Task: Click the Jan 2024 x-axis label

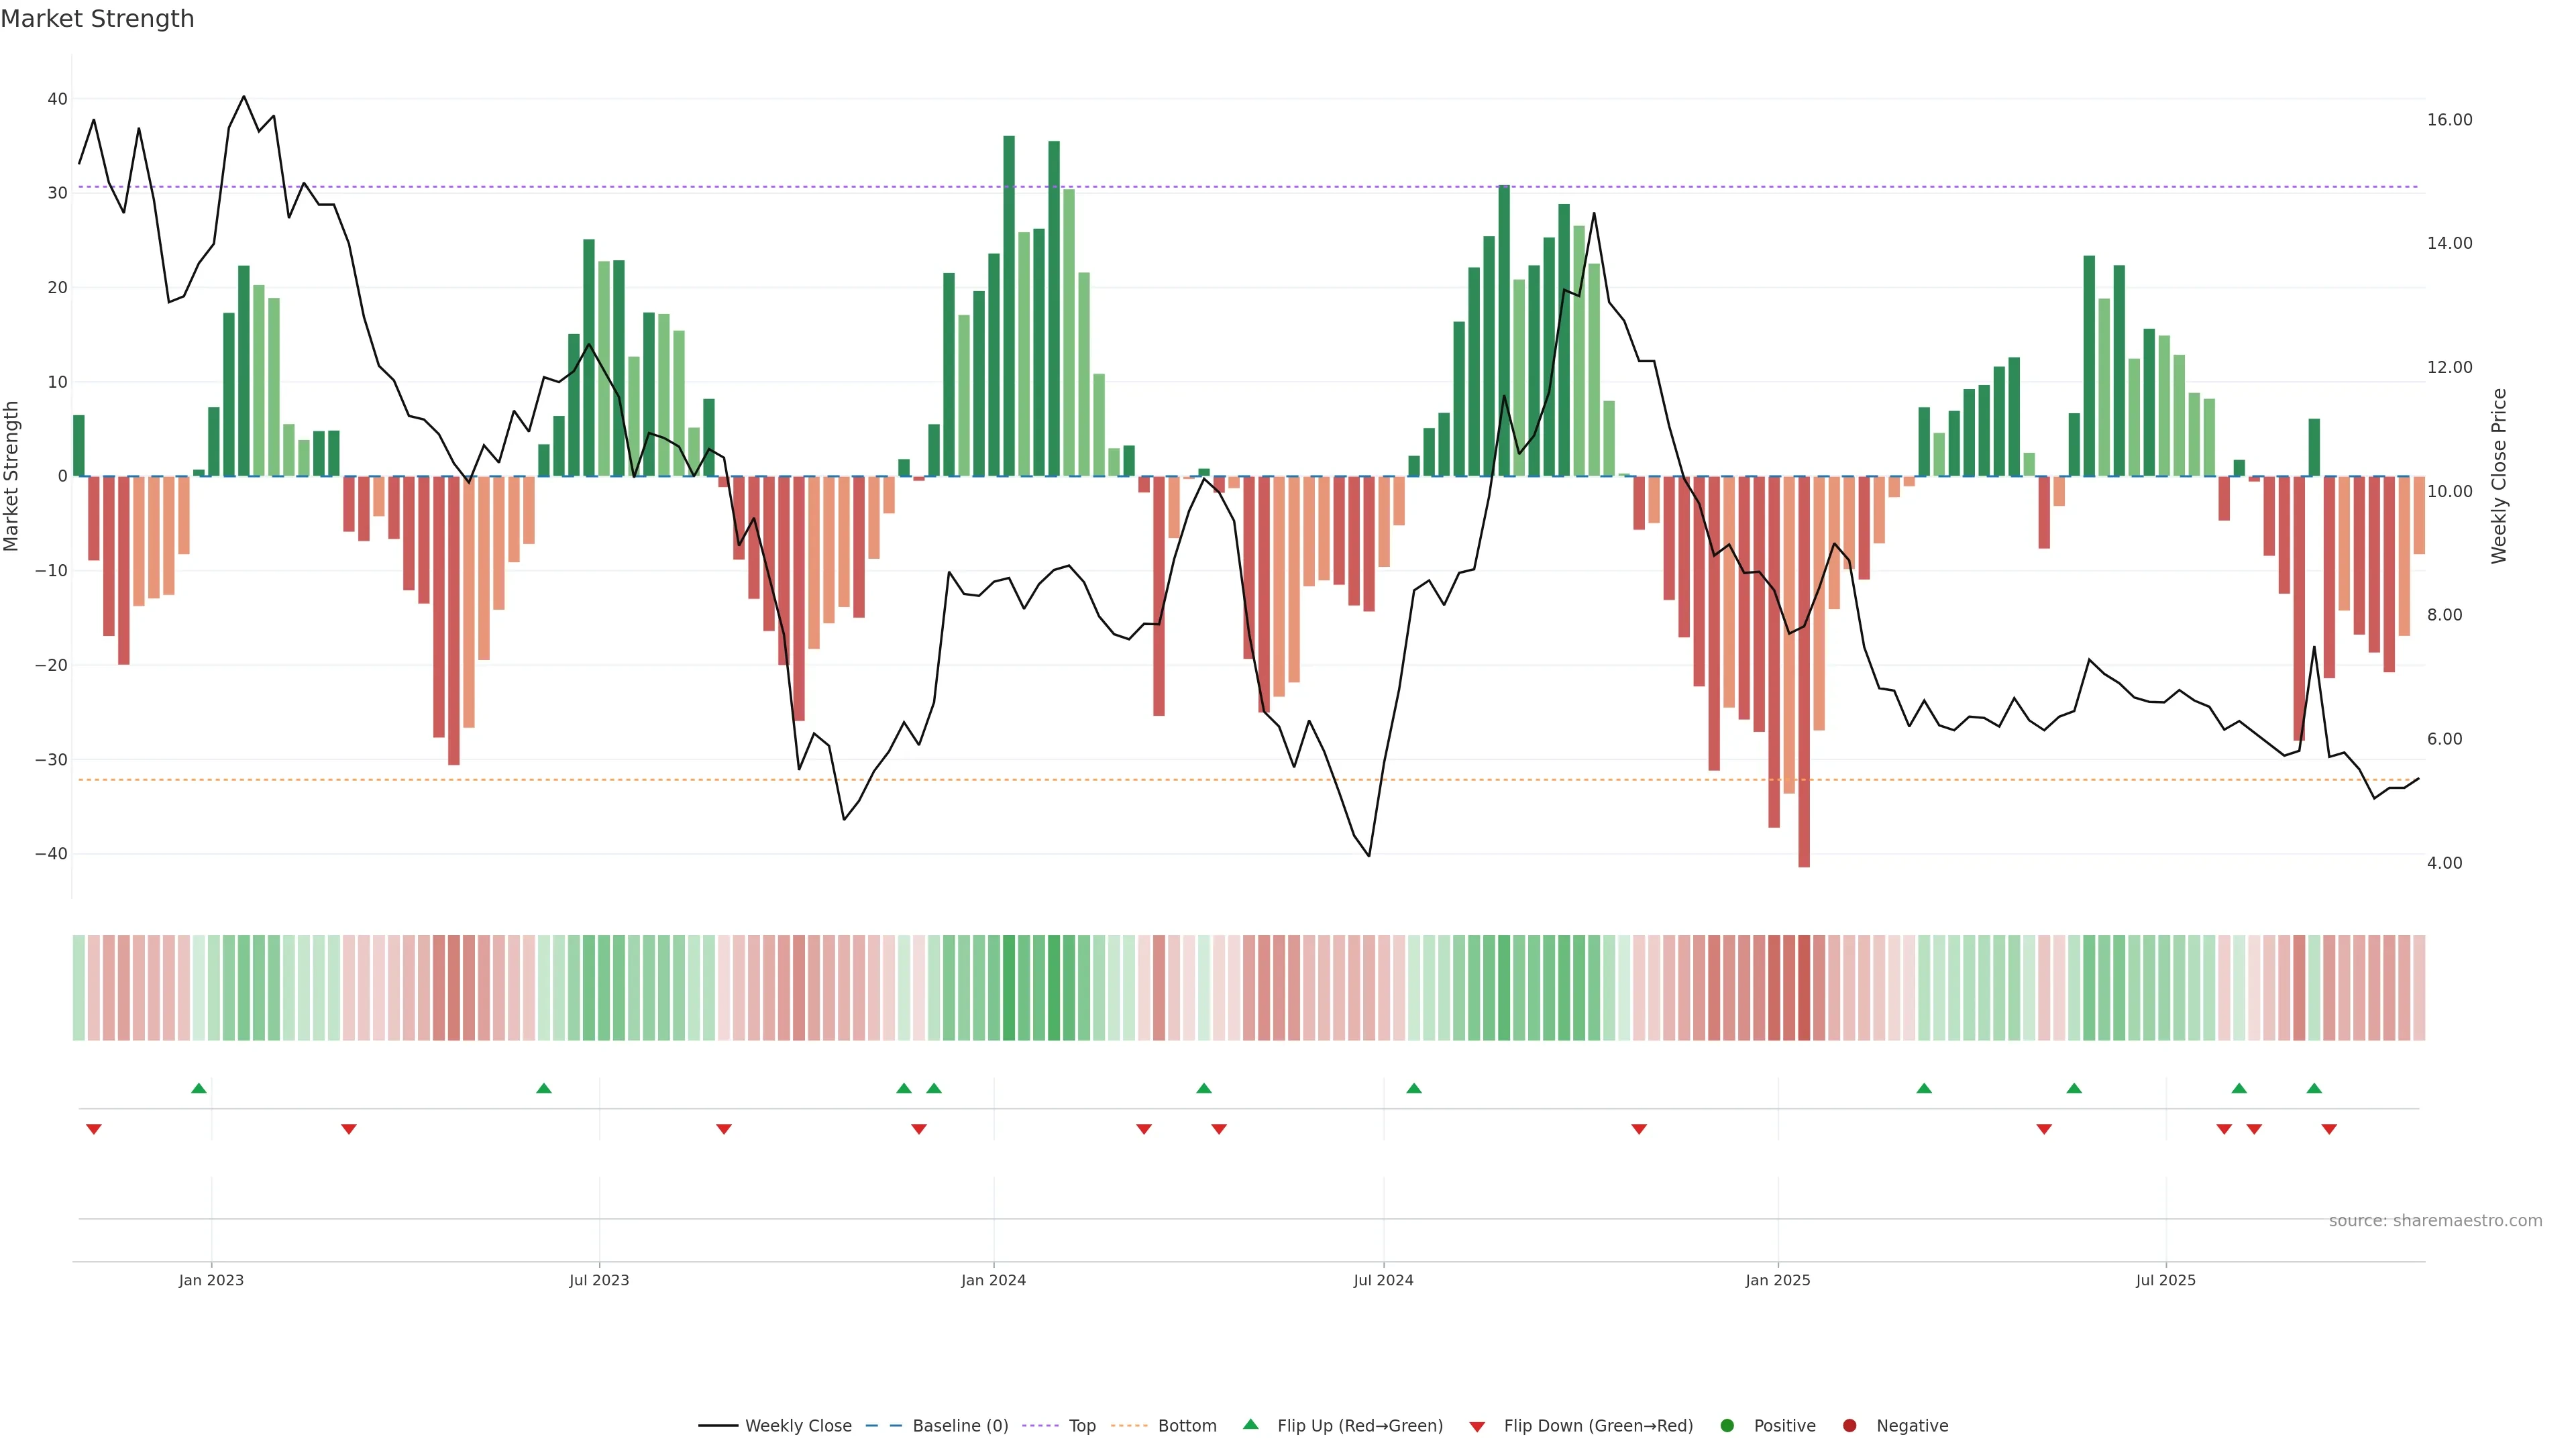Action: tap(993, 1280)
